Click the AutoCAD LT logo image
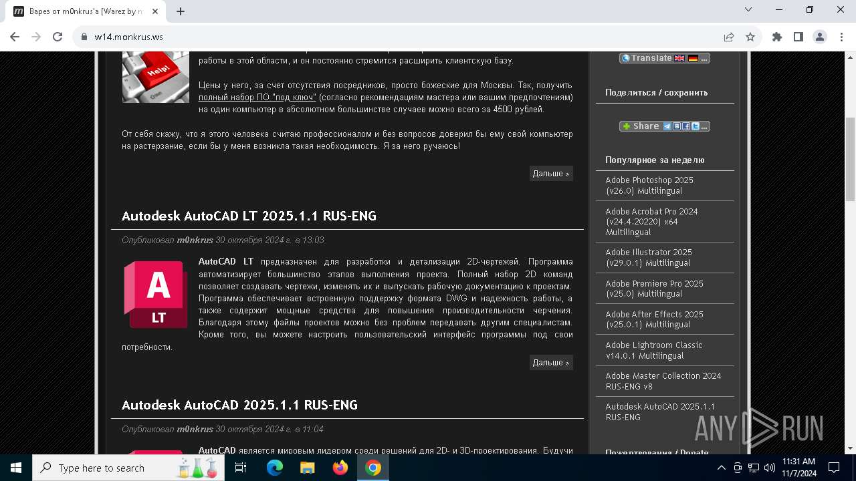 point(156,295)
